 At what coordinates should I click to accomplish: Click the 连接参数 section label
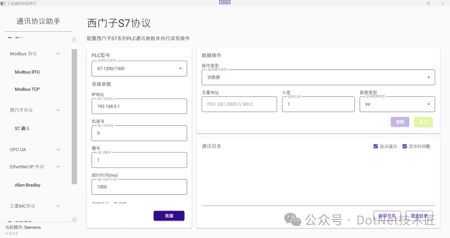102,84
